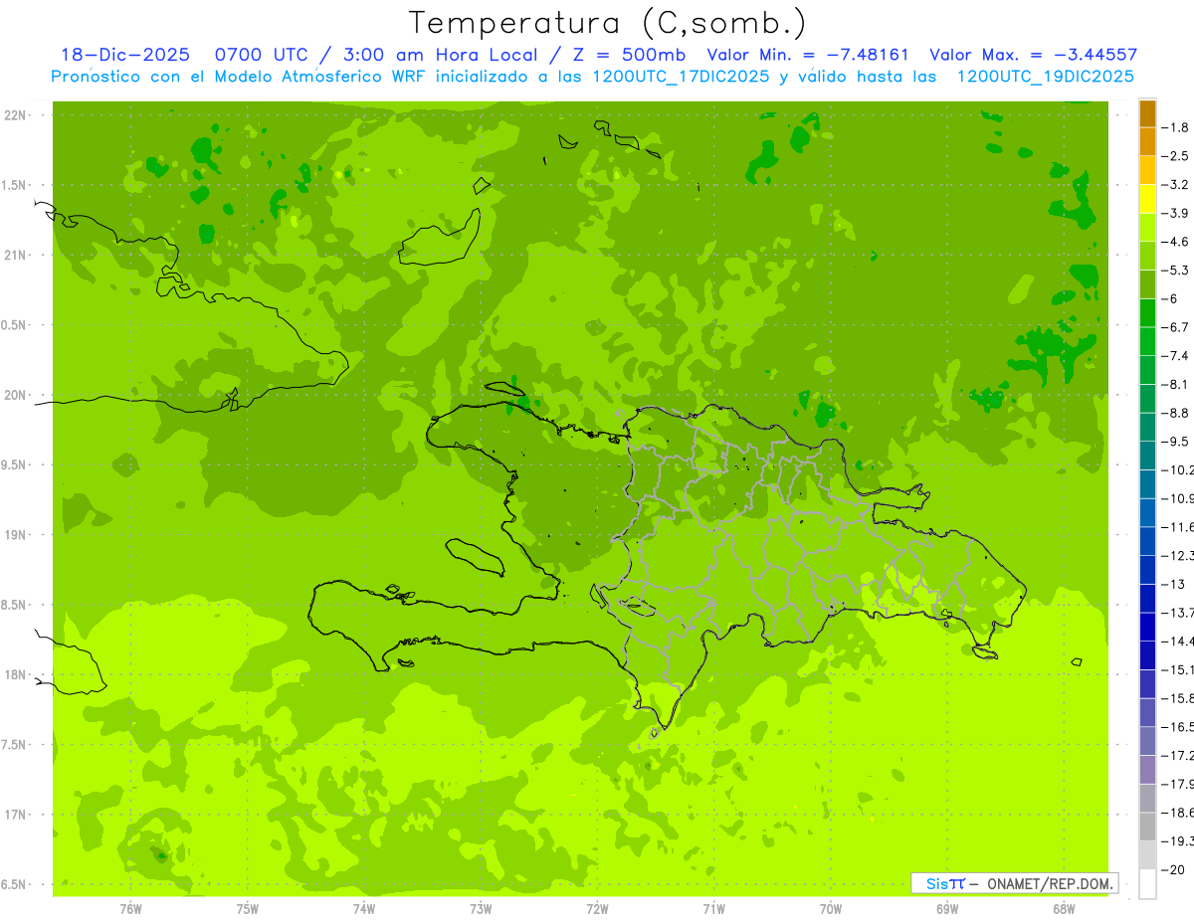Click the '68W' longitude label
The image size is (1194, 922).
1064,909
